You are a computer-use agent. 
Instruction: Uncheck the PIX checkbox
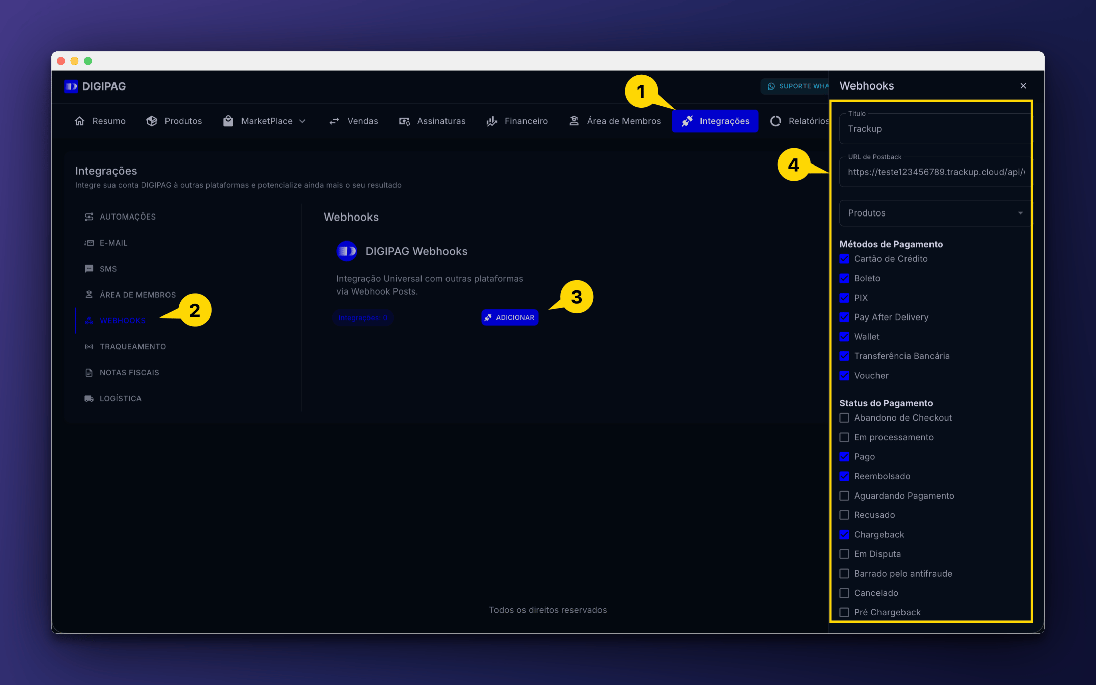tap(844, 298)
